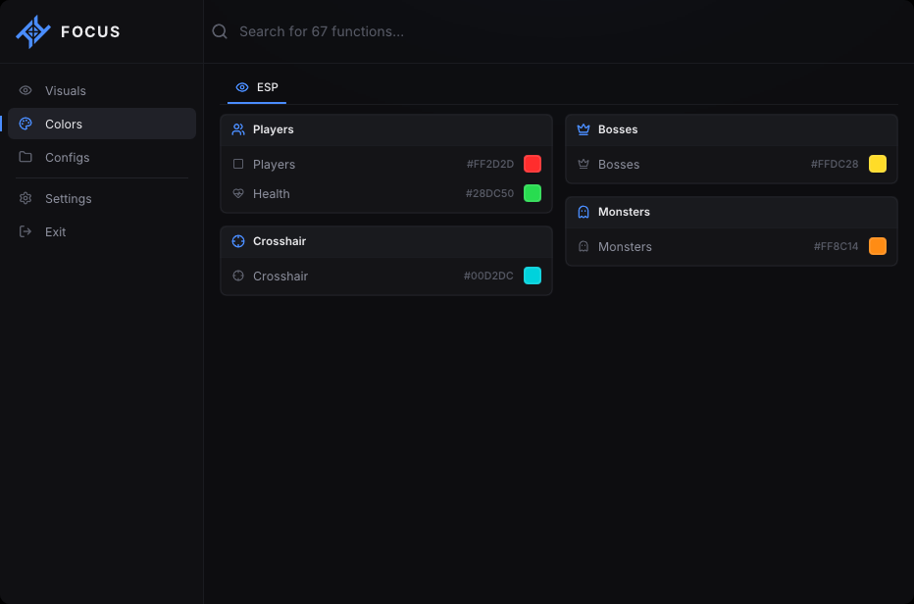Click the crosshair icon in Crosshair header
The image size is (914, 604).
click(238, 241)
